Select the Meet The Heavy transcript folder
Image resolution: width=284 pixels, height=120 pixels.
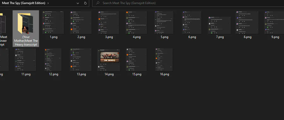(x=26, y=29)
